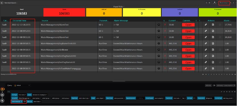This screenshot has height=106, width=237.
Task: Open dashboard settings gear icon
Action: pyautogui.click(x=209, y=3)
